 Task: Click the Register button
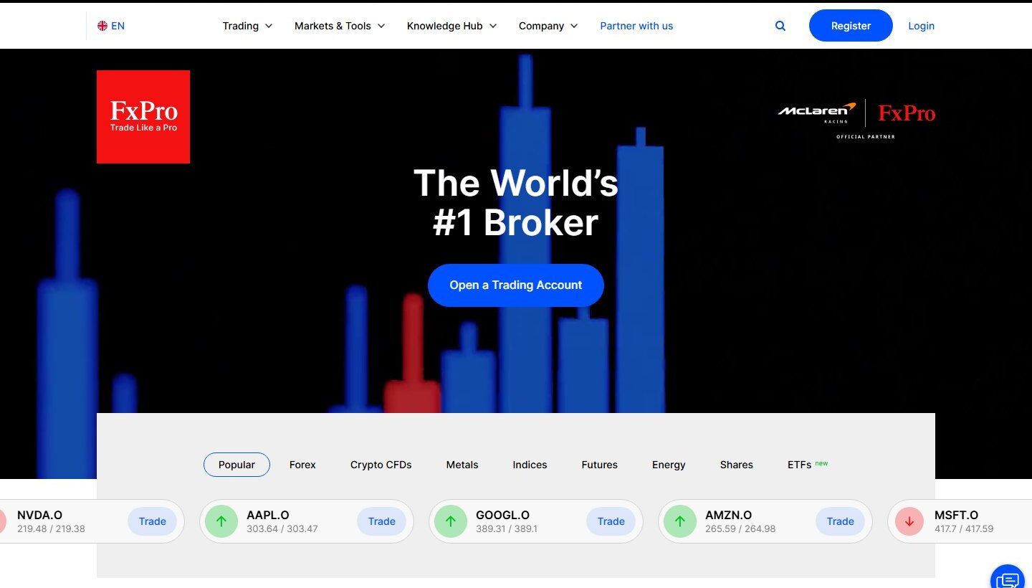point(851,26)
